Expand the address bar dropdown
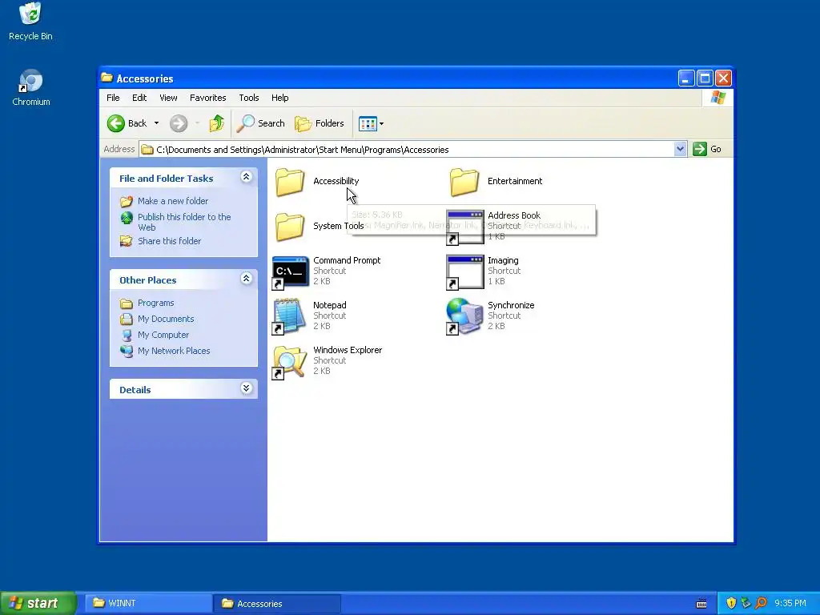 click(680, 149)
